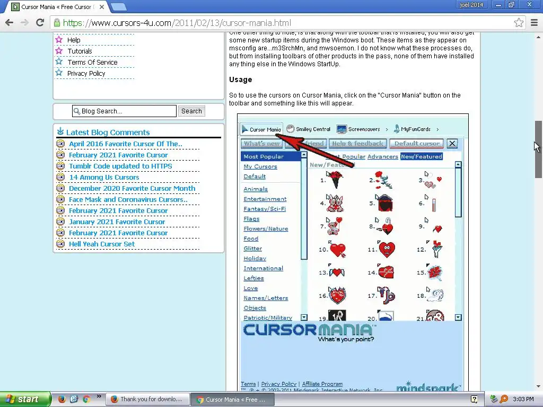Image resolution: width=543 pixels, height=407 pixels.
Task: Choose cursor number 14, the chocolate box
Action: tap(386, 272)
